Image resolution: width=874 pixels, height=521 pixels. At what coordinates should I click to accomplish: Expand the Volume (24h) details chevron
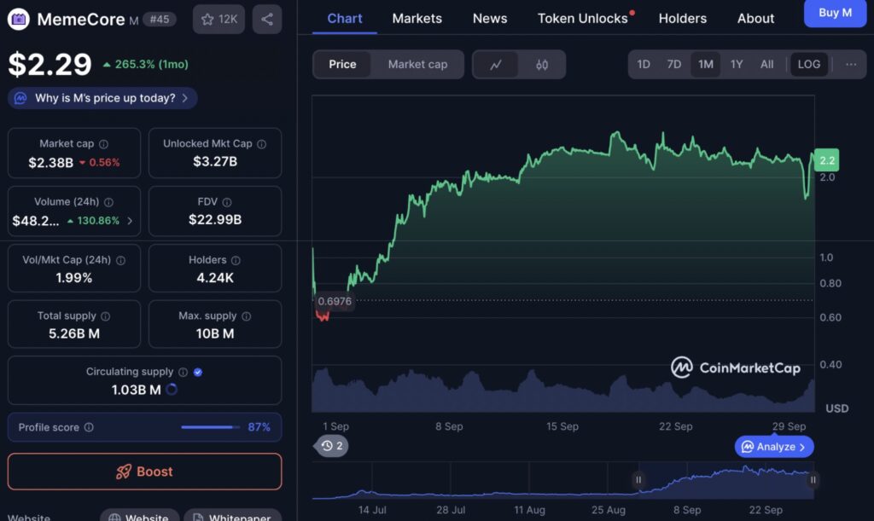click(130, 221)
